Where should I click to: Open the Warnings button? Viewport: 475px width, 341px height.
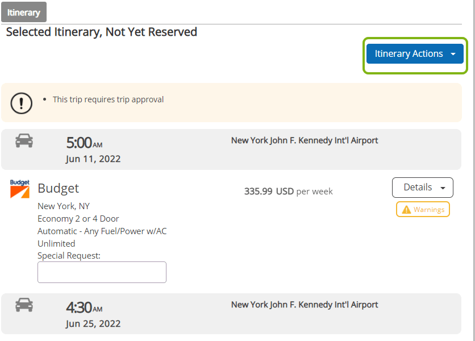[423, 209]
